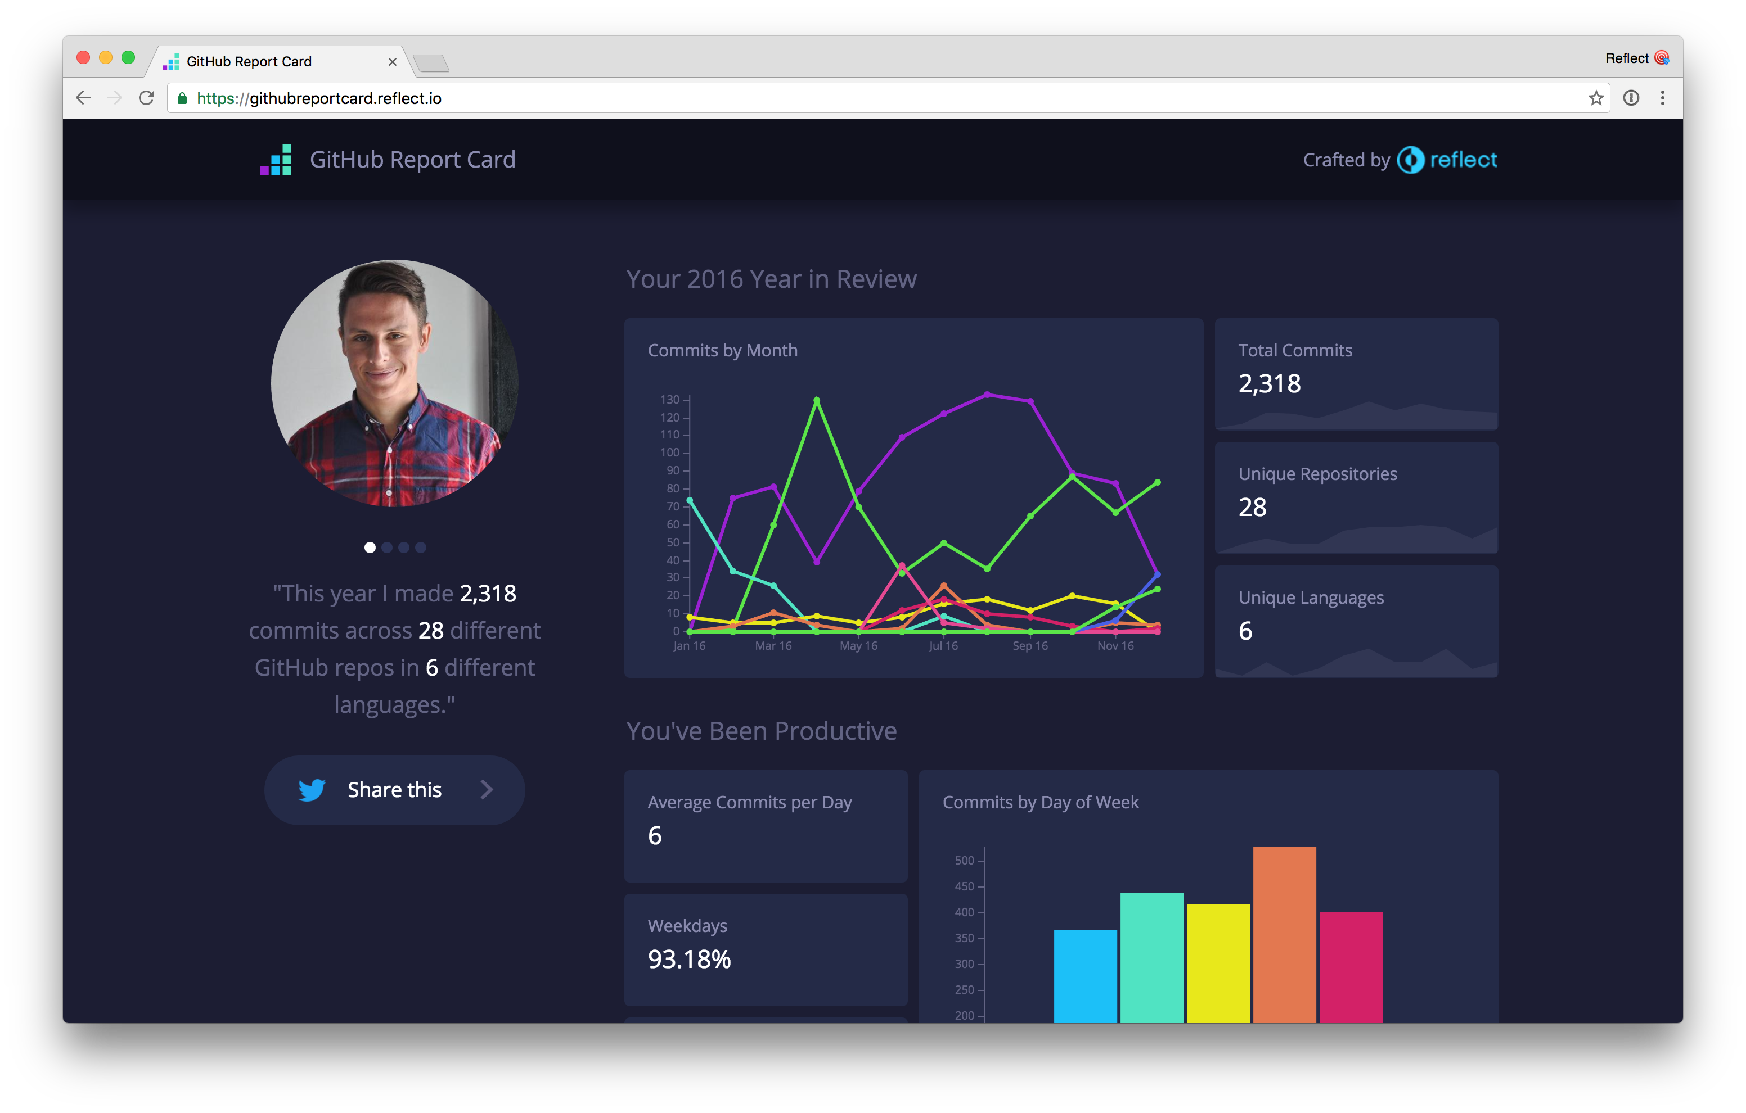Image resolution: width=1746 pixels, height=1113 pixels.
Task: Click the browser back arrow
Action: [83, 98]
